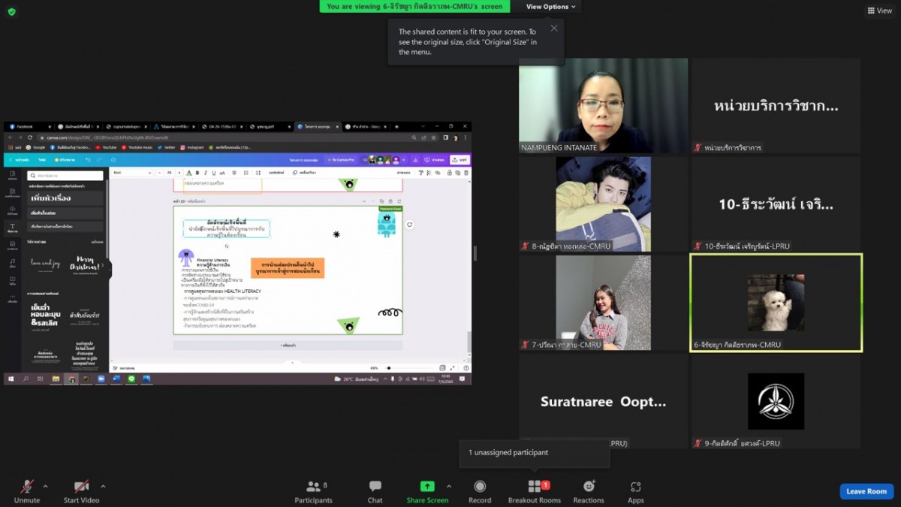Click the green encryption shield icon

click(11, 11)
